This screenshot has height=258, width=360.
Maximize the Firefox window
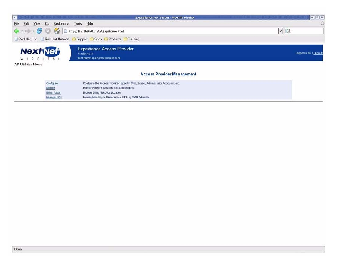(x=317, y=17)
